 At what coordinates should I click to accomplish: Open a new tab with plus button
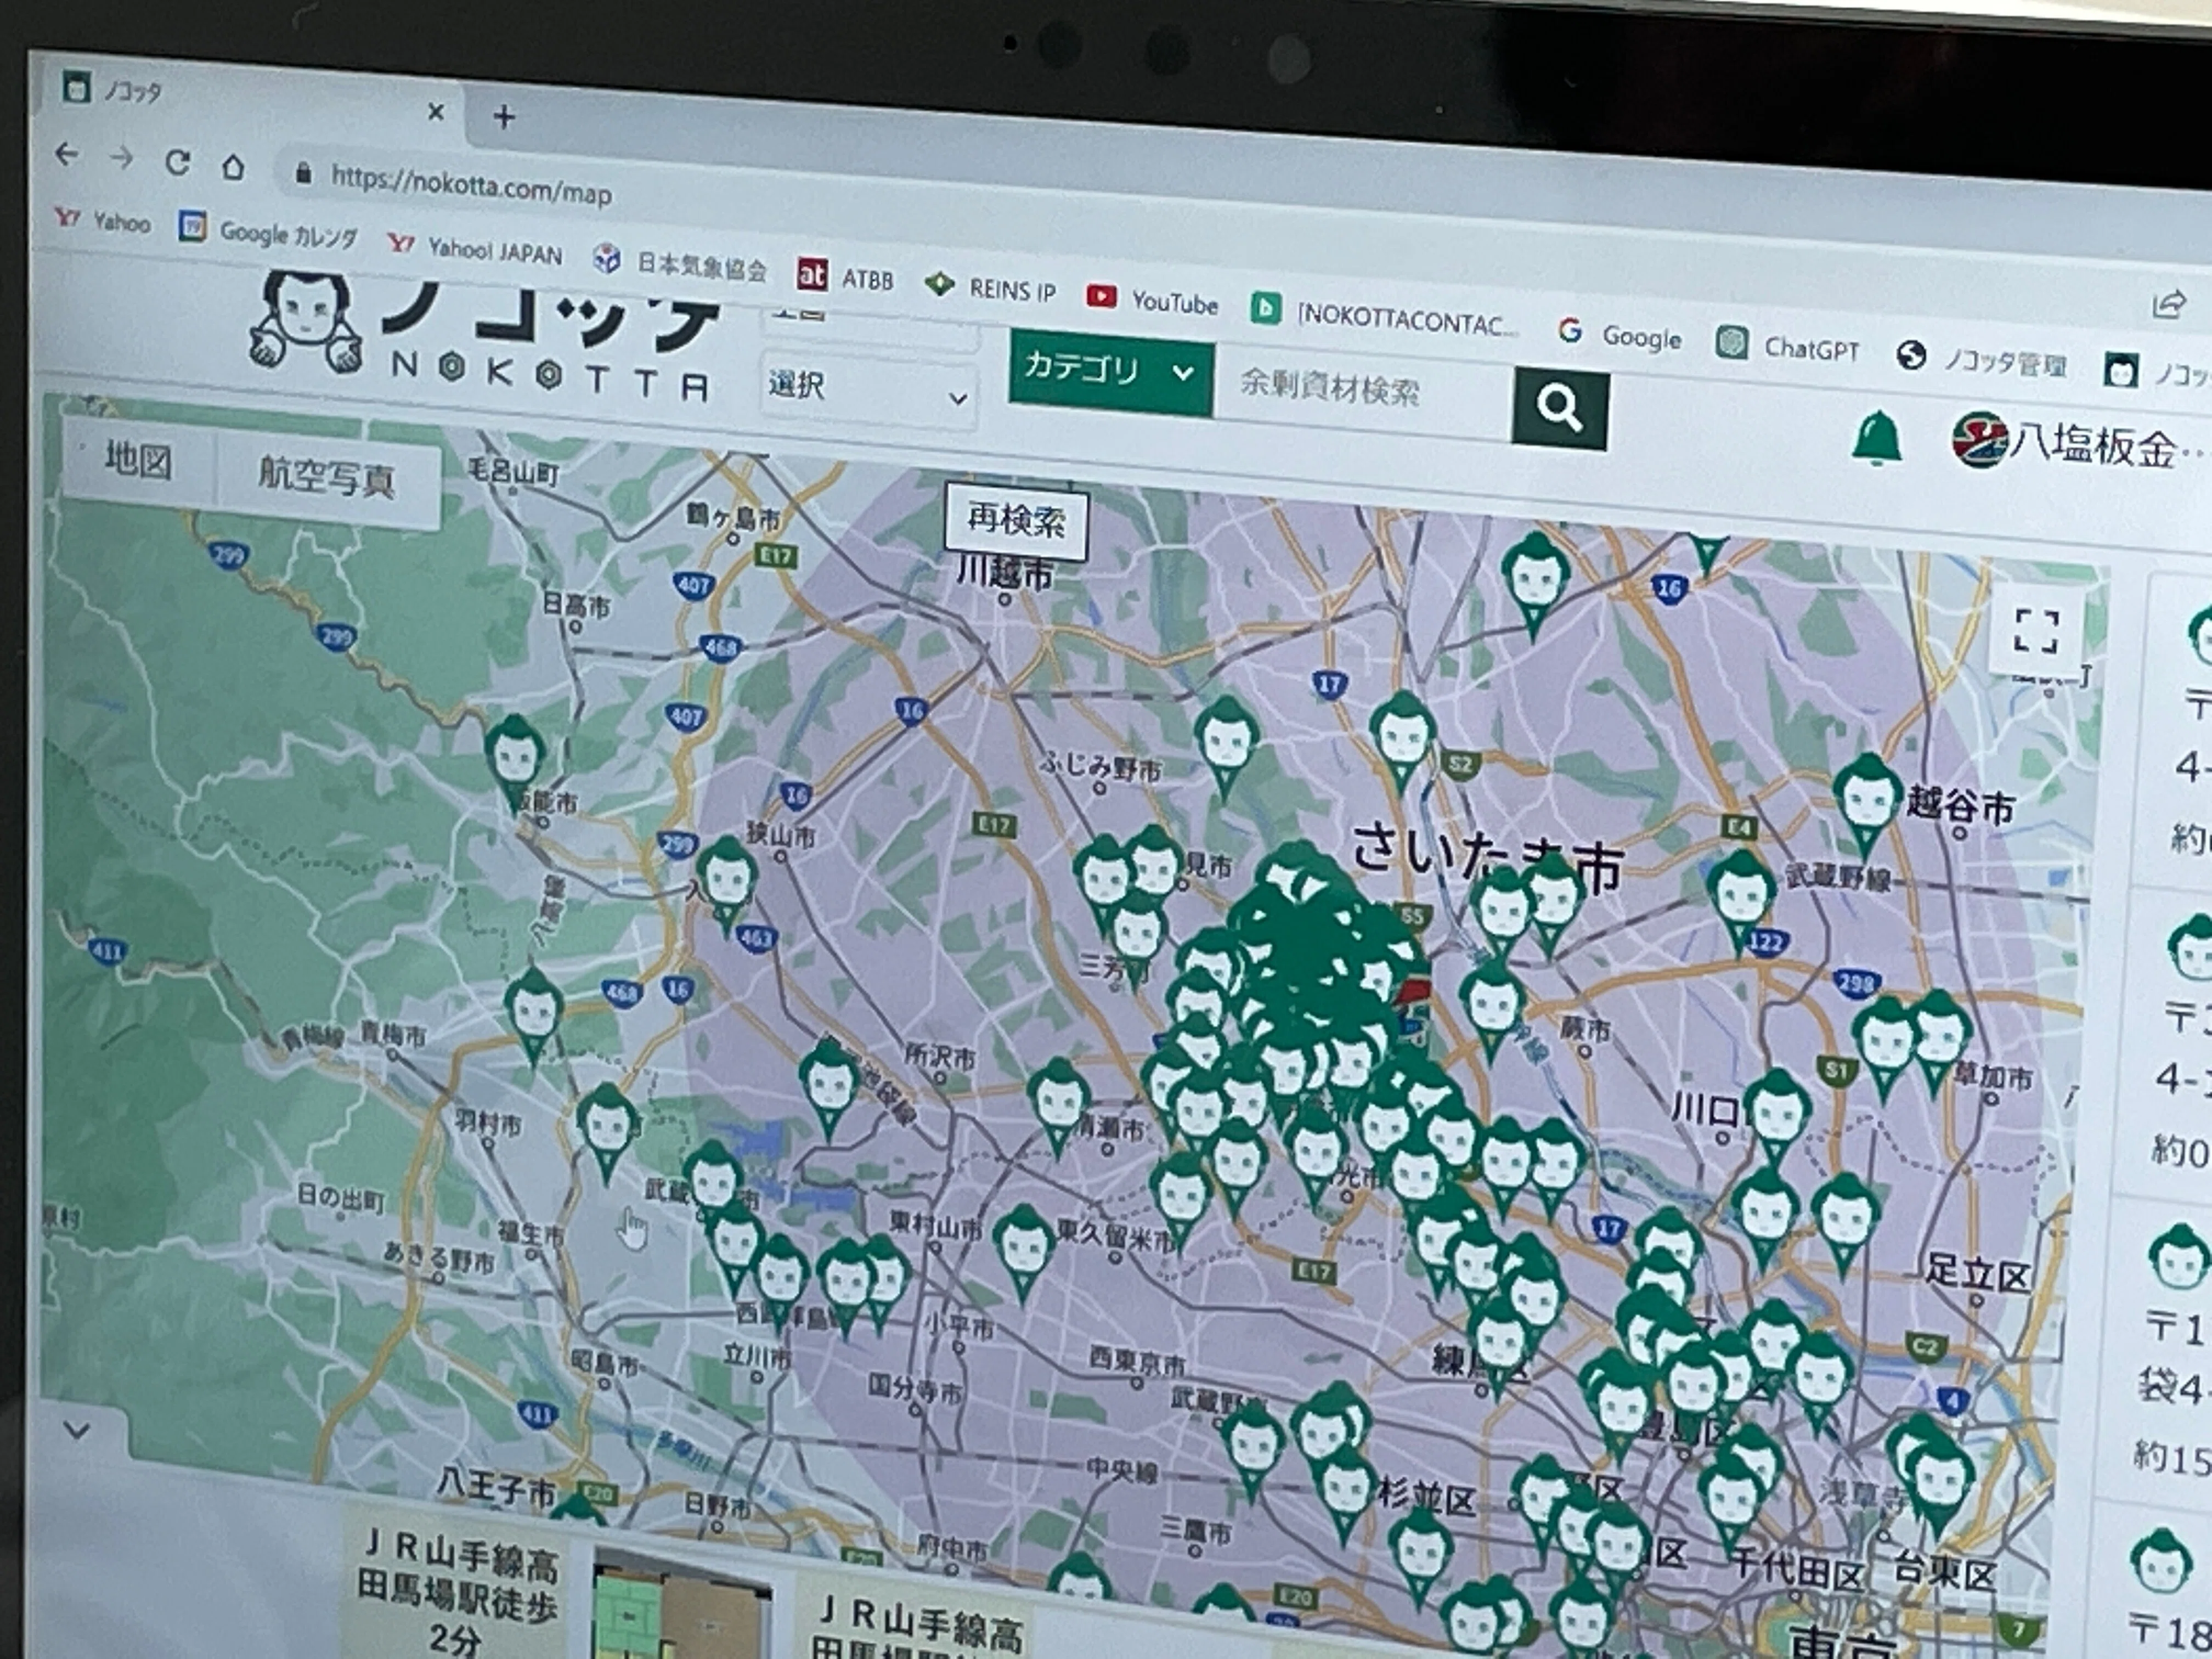point(504,117)
